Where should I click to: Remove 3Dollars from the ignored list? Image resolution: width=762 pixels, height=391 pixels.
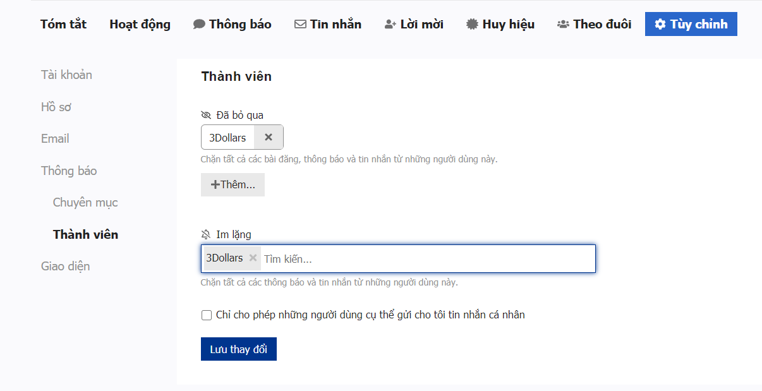tap(269, 137)
